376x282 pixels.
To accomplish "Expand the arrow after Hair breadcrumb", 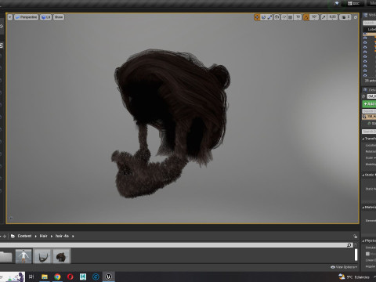I will coord(52,236).
